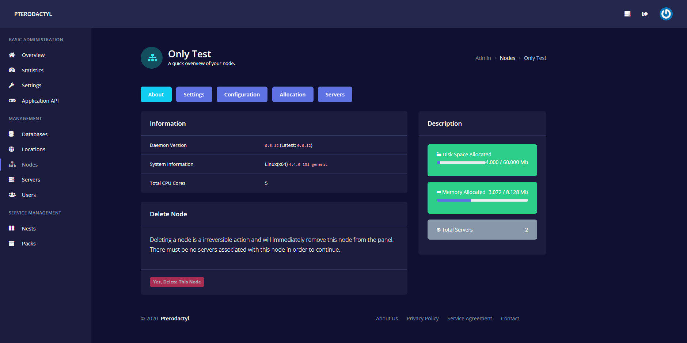The height and width of the screenshot is (343, 687).
Task: Click the Users group icon
Action: [12, 195]
